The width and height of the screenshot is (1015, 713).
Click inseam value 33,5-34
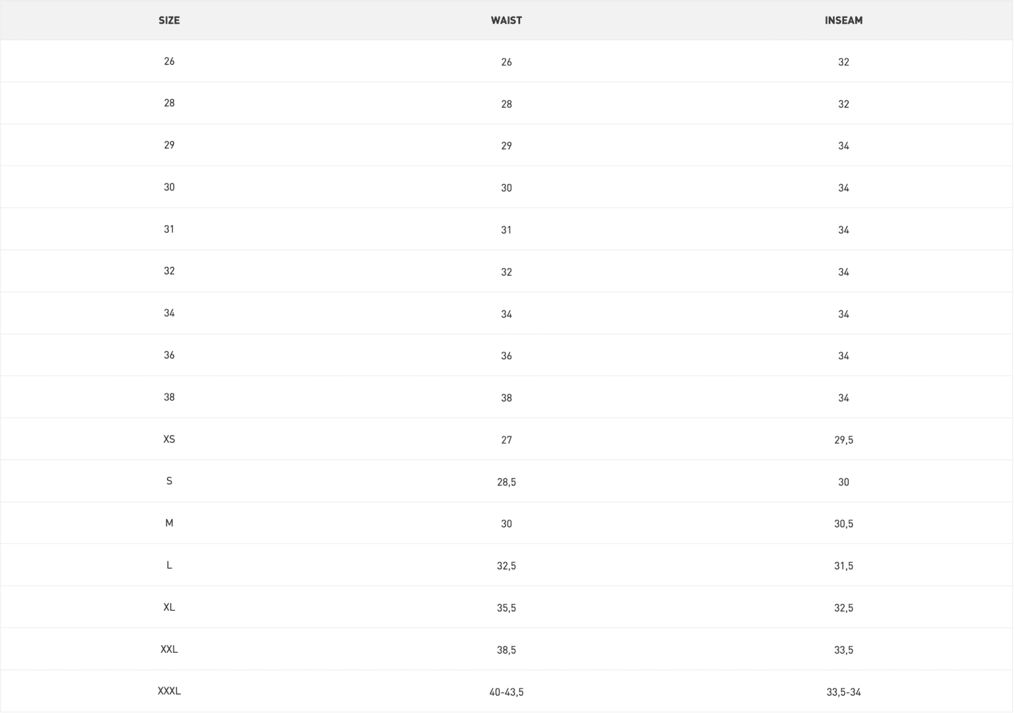tap(843, 692)
